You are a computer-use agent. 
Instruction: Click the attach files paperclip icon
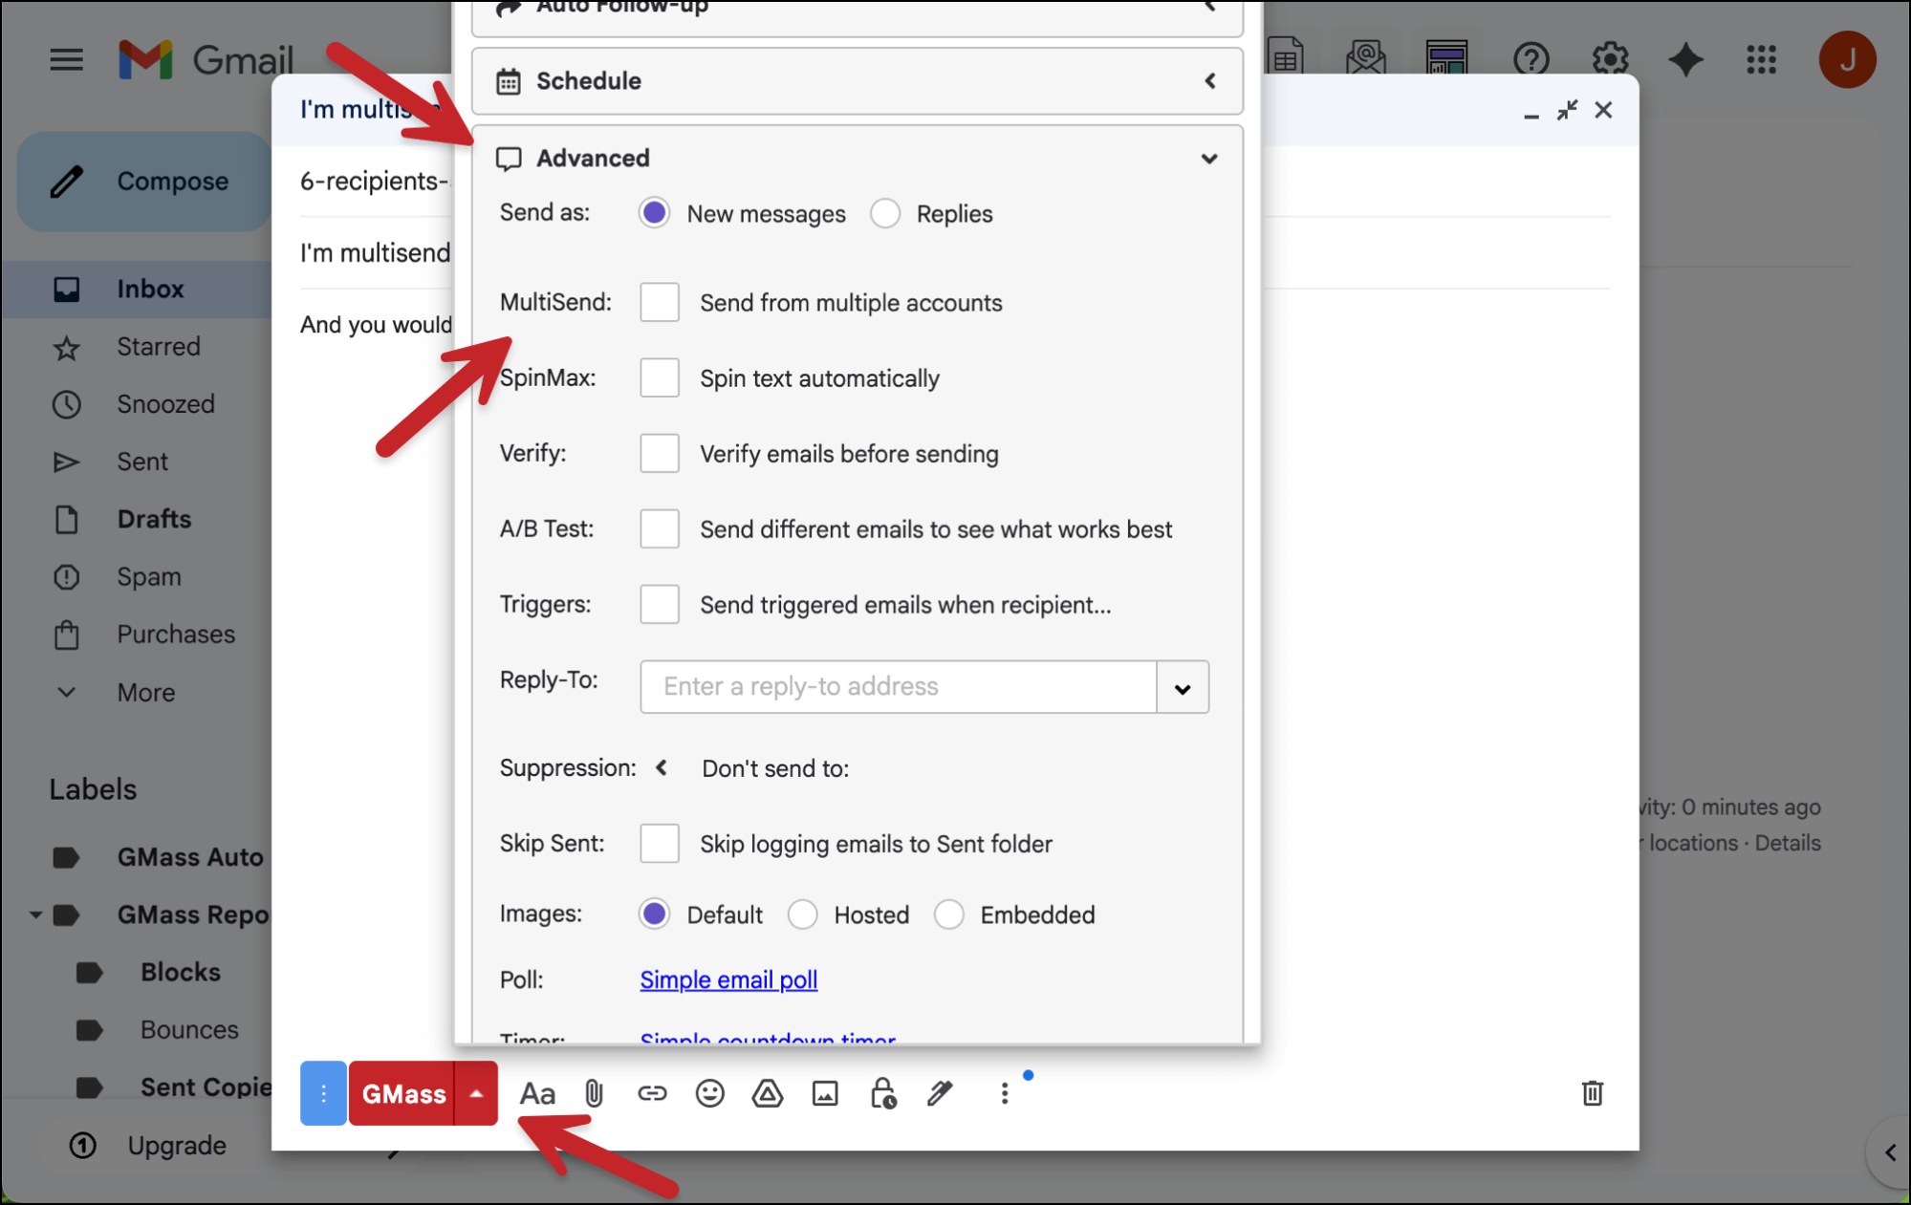click(594, 1093)
